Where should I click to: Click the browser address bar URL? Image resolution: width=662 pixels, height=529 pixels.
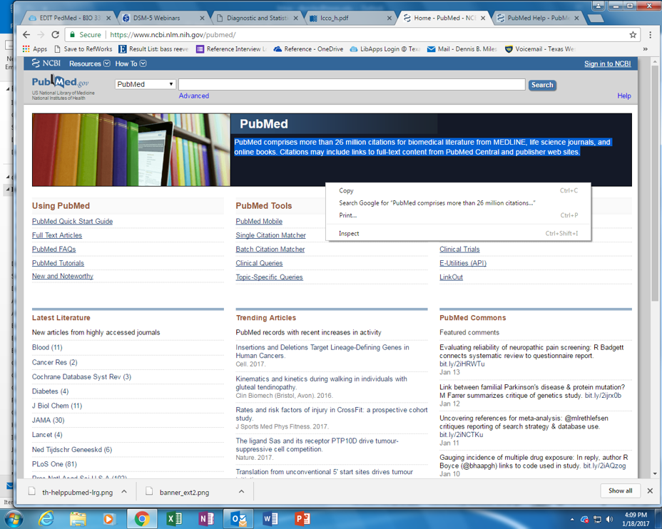pyautogui.click(x=173, y=35)
